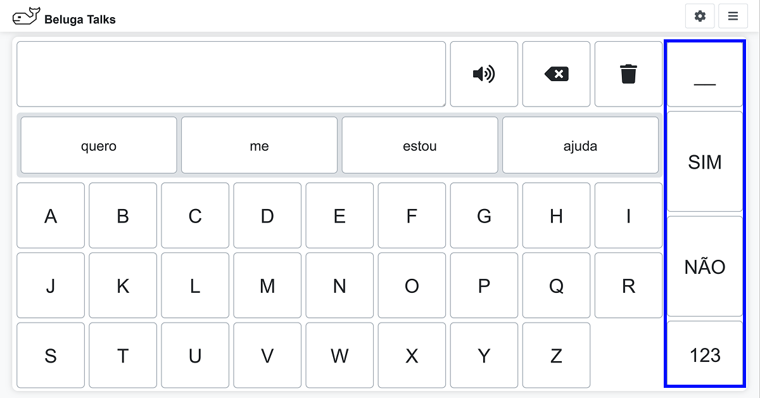
Task: Focus the message text area
Action: (231, 74)
